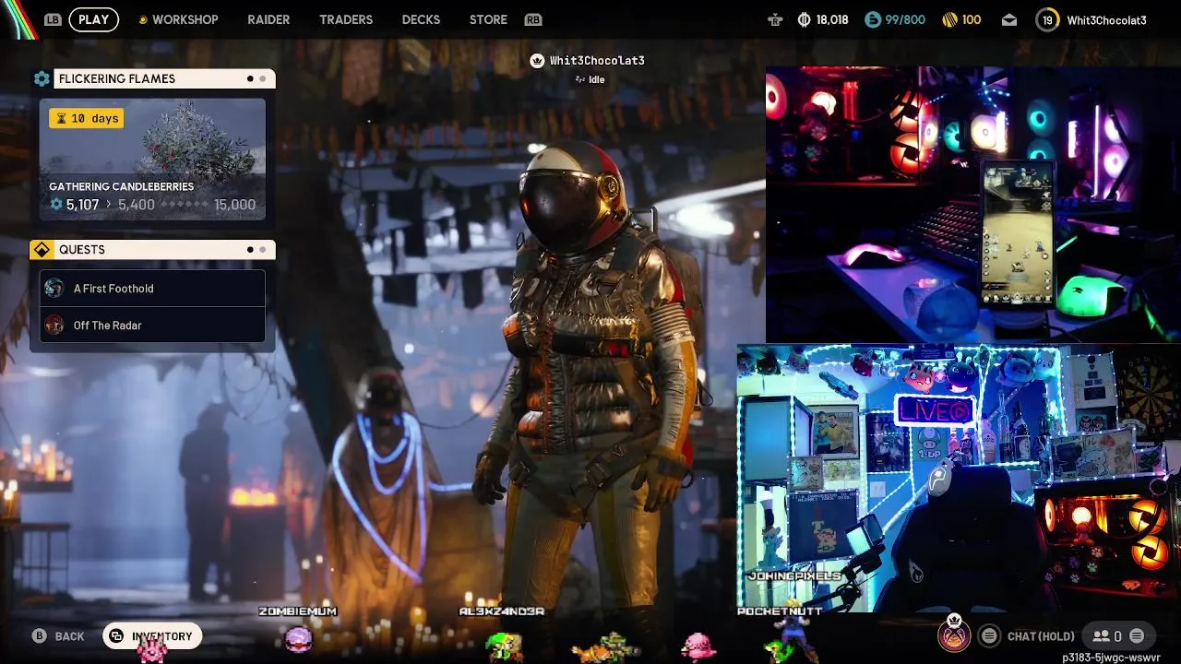
Task: Click the level 19 ring badge
Action: tap(1047, 19)
